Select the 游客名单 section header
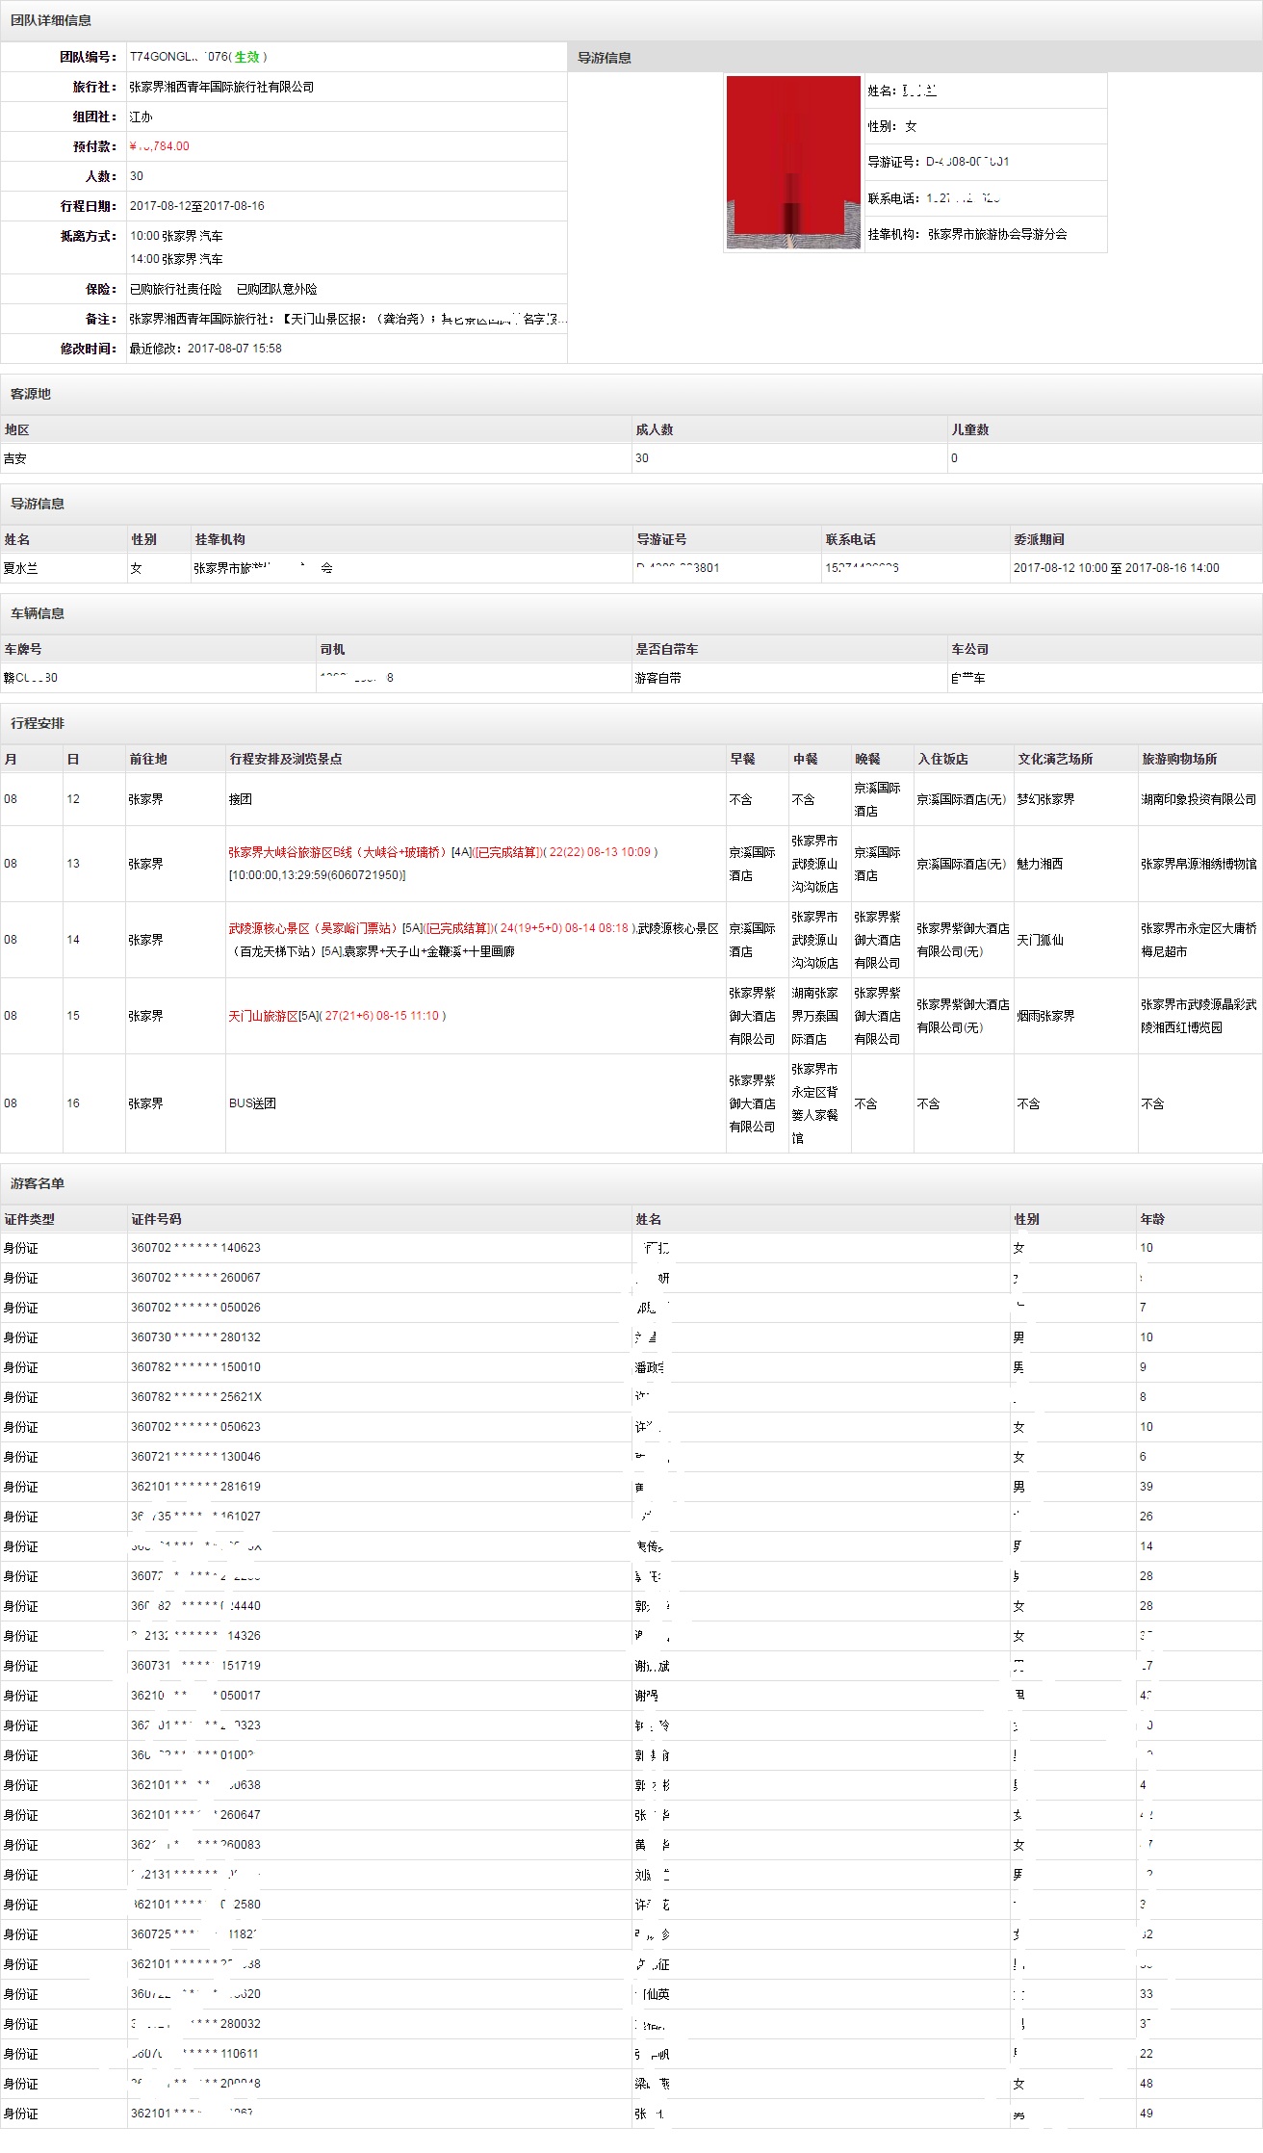The height and width of the screenshot is (2153, 1263). pos(38,1183)
